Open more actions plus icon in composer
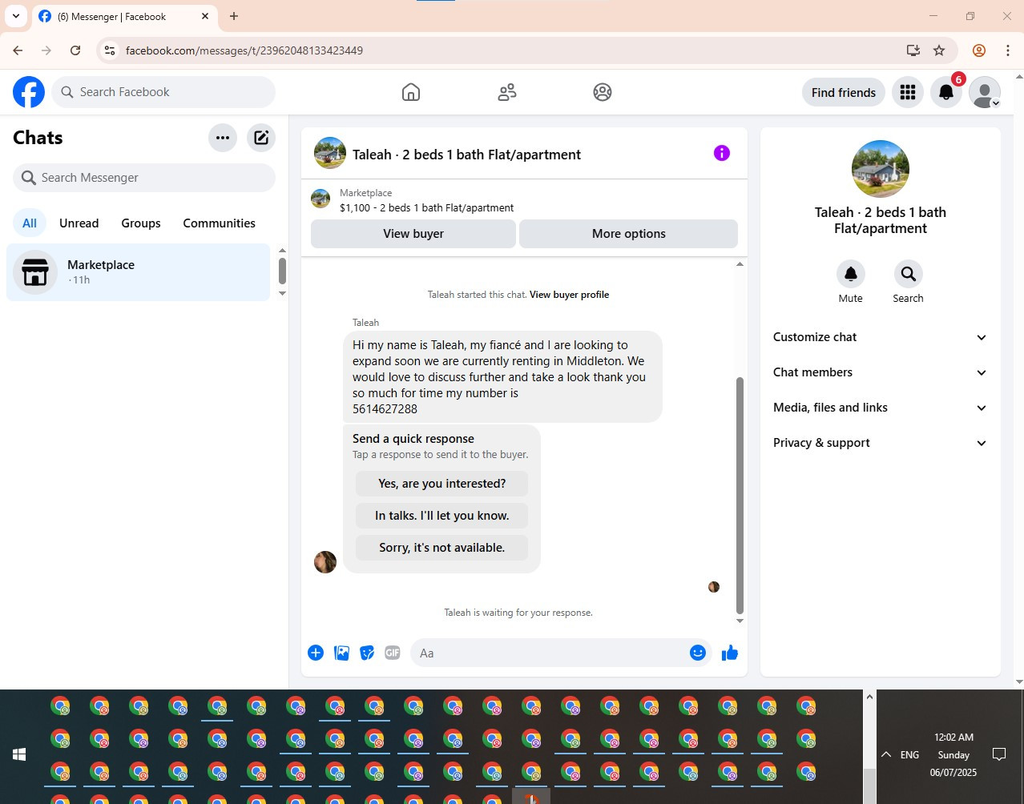Image resolution: width=1024 pixels, height=804 pixels. pyautogui.click(x=316, y=653)
